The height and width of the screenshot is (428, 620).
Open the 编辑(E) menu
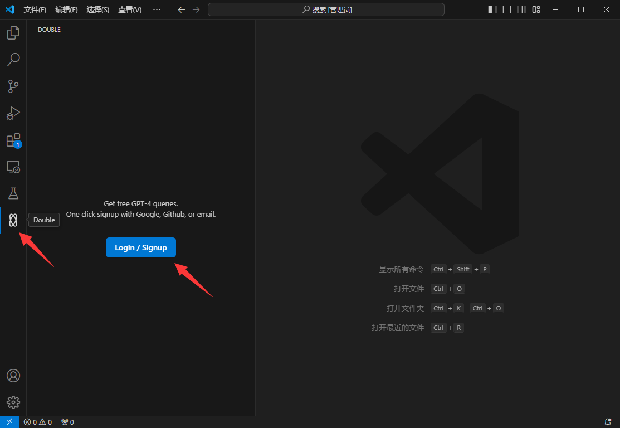(66, 9)
